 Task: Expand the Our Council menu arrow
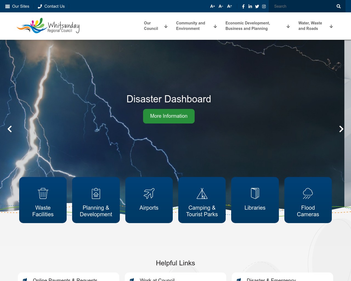166,26
